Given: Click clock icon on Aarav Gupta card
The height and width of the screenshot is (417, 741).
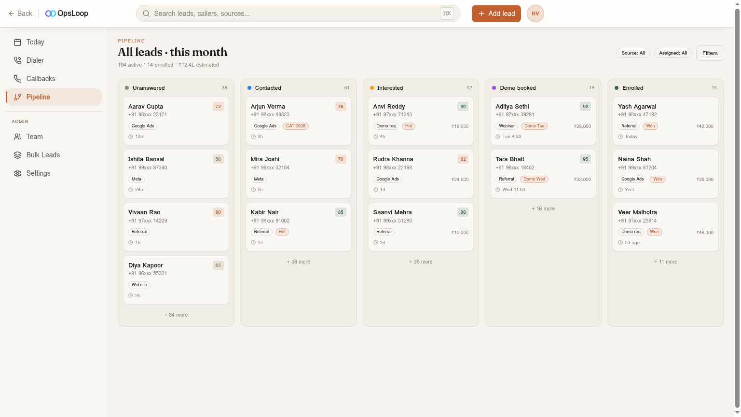Looking at the screenshot, I should [x=131, y=137].
